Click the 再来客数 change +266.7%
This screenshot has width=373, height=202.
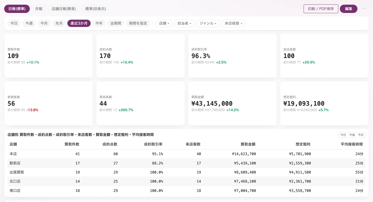pos(126,110)
